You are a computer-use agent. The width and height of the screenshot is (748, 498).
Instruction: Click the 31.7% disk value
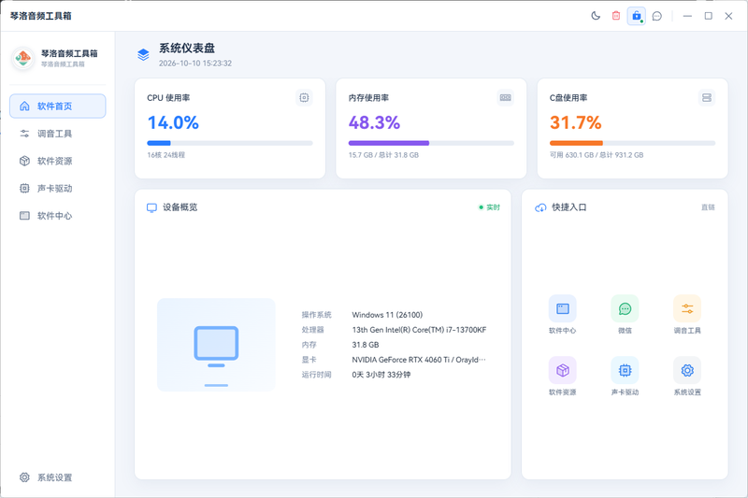(575, 122)
